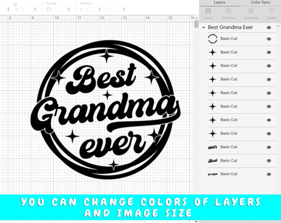Click the UnGroup icon in the Layers panel
Screen dimensions: 281x223
[228, 11]
